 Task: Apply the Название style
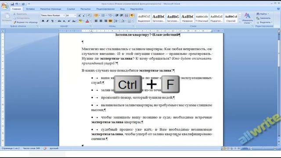[187, 18]
